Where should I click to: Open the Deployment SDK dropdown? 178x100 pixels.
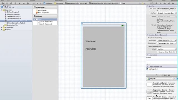pos(167,40)
